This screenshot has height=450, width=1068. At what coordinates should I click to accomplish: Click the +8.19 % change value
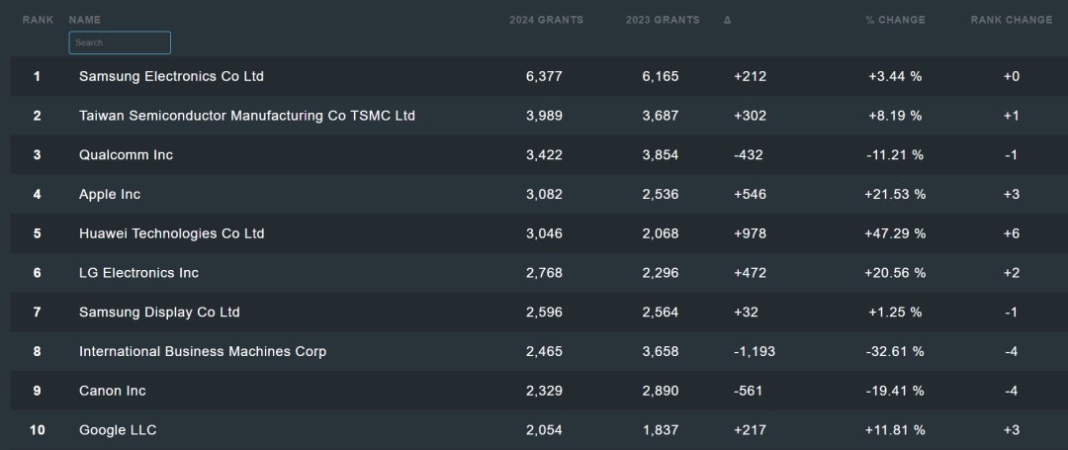point(895,116)
